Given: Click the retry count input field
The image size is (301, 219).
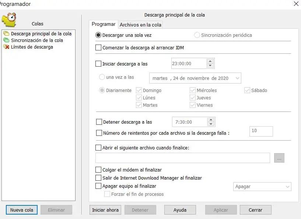Looking at the screenshot, I should click(261, 131).
